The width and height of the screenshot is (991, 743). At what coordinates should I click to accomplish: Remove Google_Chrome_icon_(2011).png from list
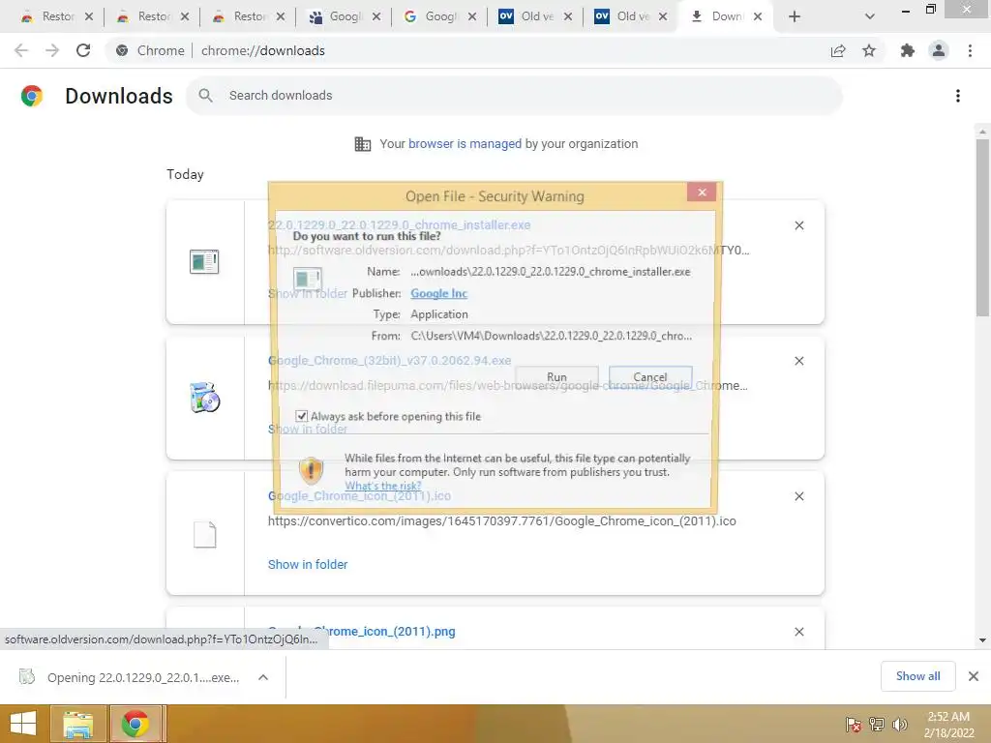(798, 632)
